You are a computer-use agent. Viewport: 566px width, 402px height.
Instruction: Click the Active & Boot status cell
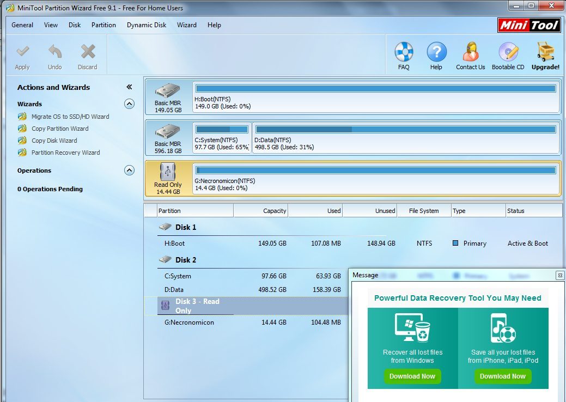[x=528, y=243]
